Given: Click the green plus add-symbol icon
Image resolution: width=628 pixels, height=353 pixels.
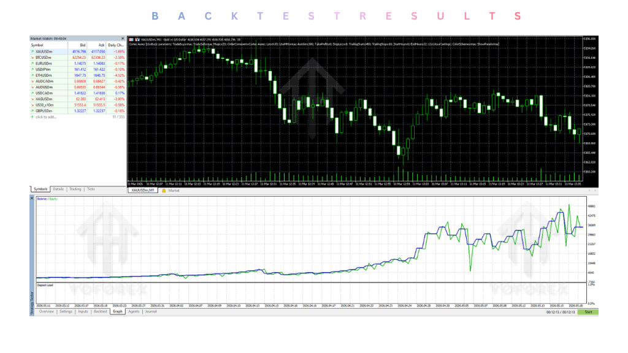Looking at the screenshot, I should (x=33, y=117).
